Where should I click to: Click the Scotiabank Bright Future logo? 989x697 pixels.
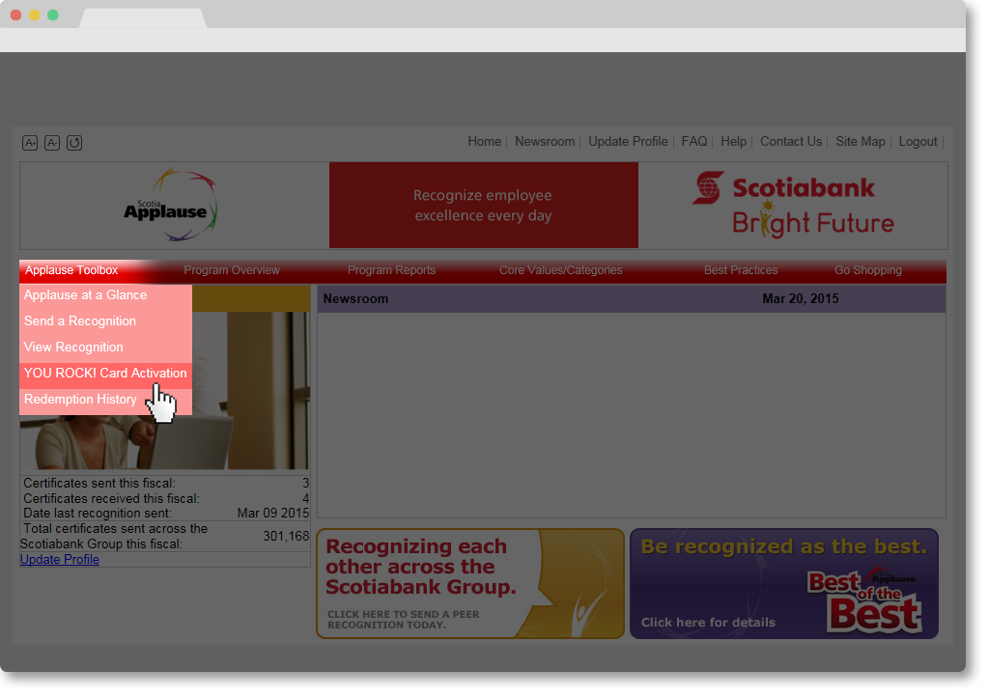click(x=794, y=205)
